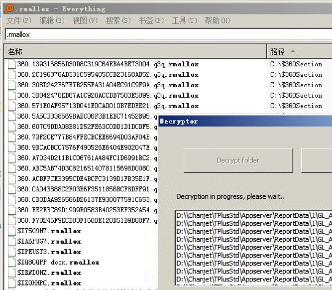Select file icon of $IRWD0HZ.rmallox
The height and width of the screenshot is (290, 332).
click(x=12, y=273)
